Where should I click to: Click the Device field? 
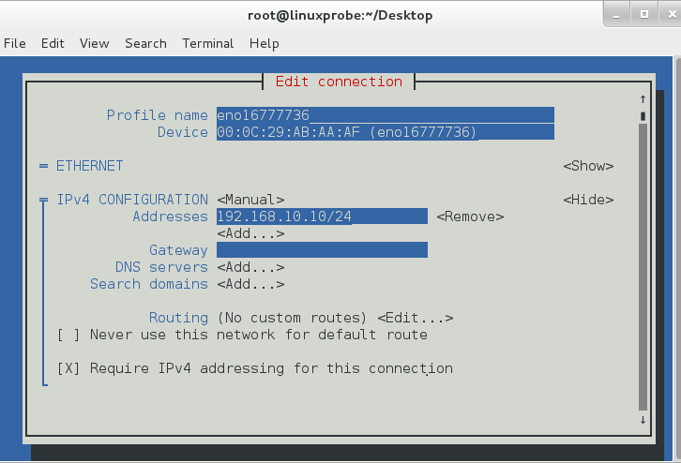[x=385, y=132]
